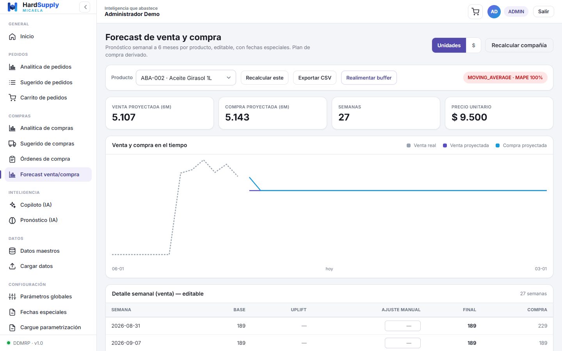Click the 2026-08-31 week cell
562x351 pixels.
pos(126,326)
